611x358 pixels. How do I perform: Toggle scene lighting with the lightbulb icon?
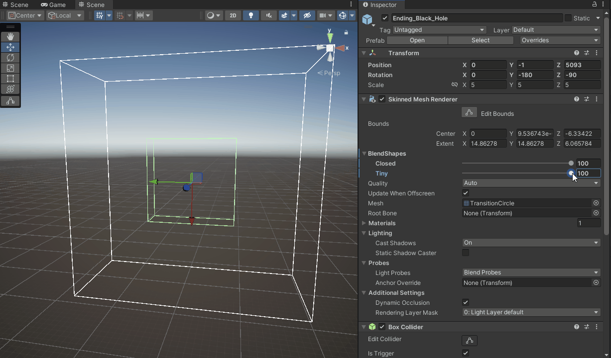coord(251,15)
